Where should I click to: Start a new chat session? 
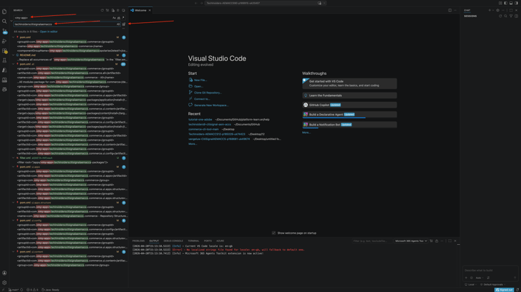490,10
